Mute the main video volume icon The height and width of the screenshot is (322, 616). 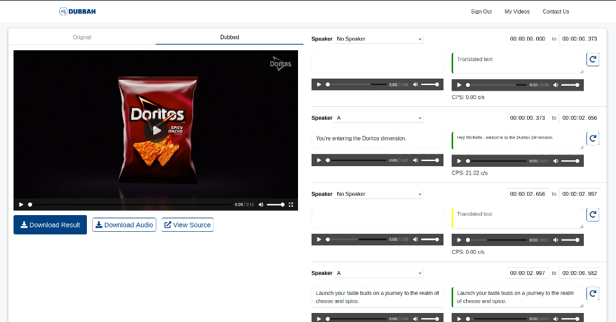click(x=261, y=204)
